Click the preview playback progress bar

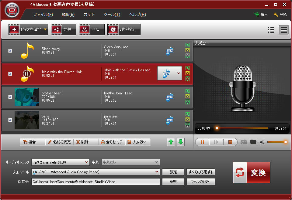tap(242, 128)
